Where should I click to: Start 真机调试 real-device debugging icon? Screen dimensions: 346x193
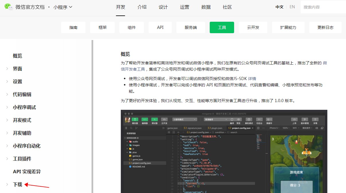point(248,120)
